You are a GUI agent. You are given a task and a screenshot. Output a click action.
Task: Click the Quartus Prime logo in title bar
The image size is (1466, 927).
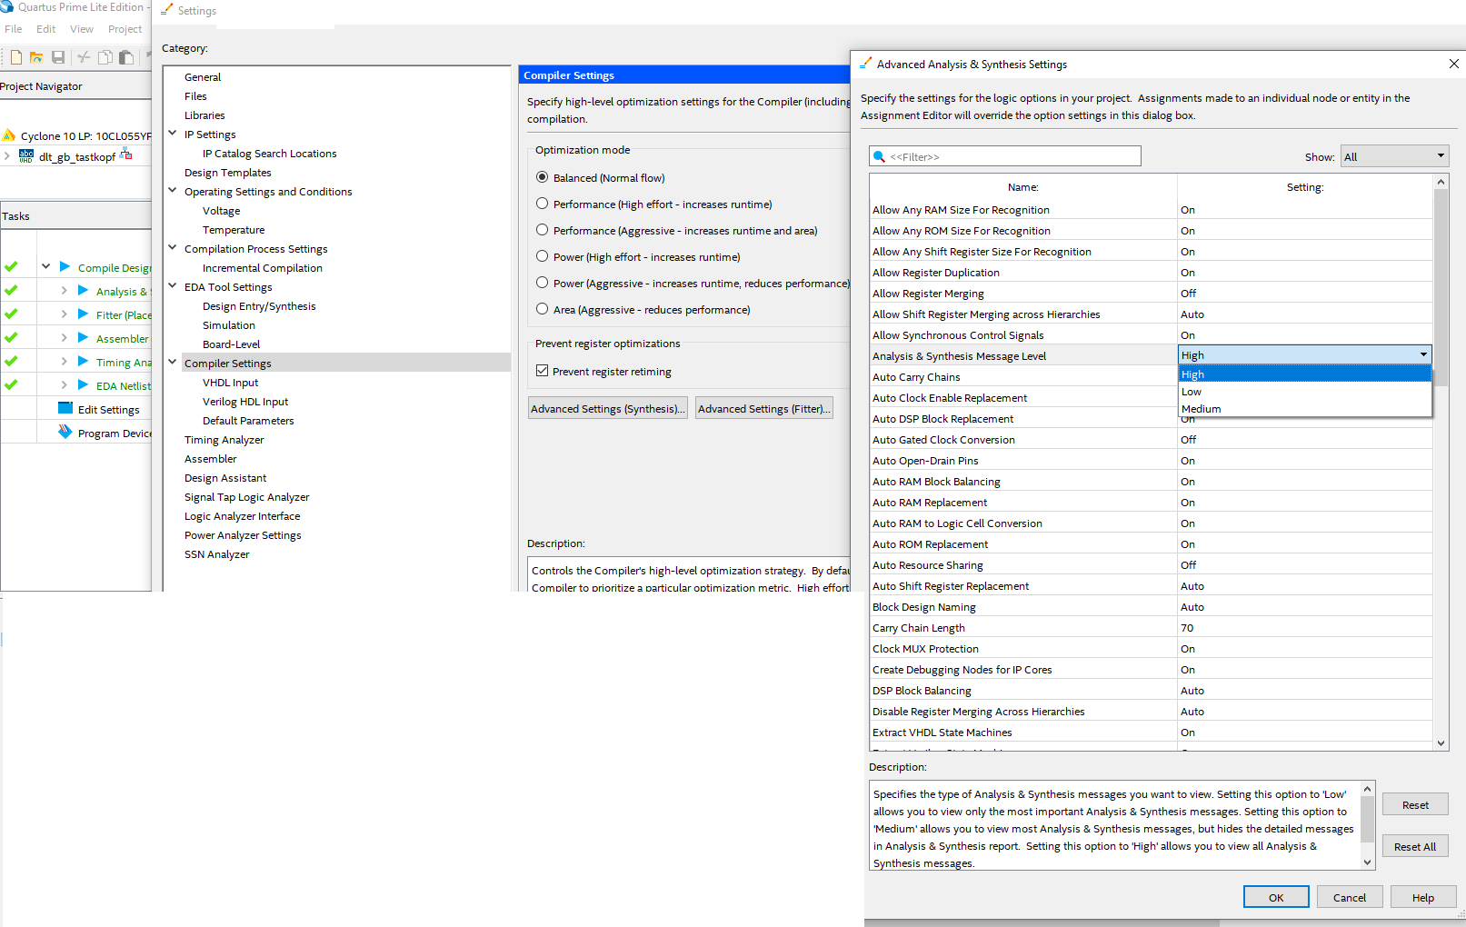click(x=7, y=7)
